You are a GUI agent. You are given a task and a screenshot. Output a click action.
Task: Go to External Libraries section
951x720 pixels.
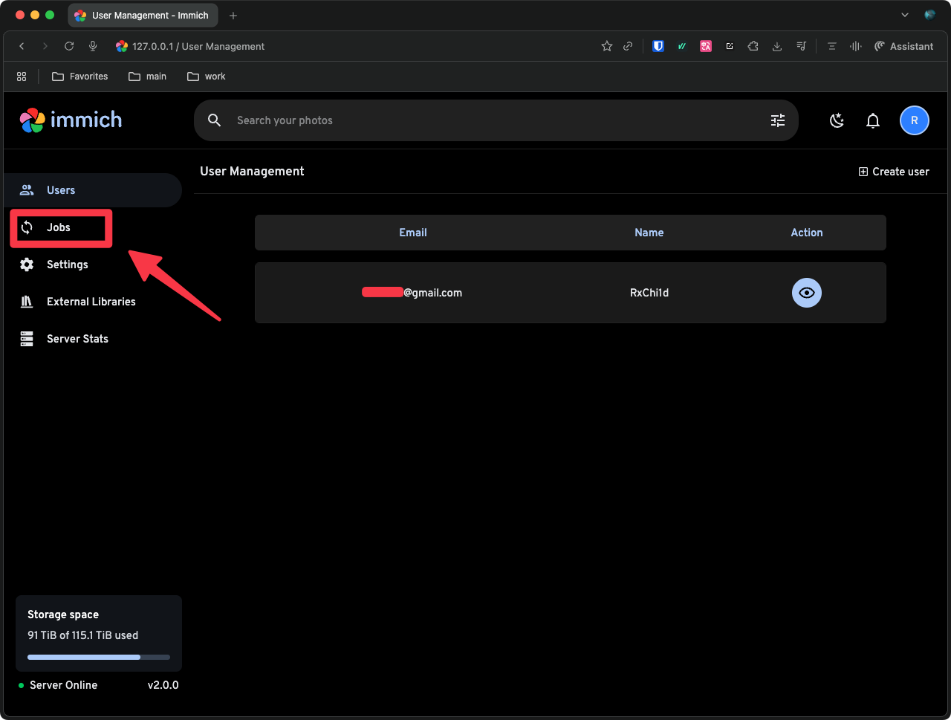pos(91,302)
